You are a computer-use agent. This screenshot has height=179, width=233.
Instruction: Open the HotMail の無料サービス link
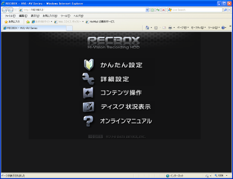(x=100, y=22)
